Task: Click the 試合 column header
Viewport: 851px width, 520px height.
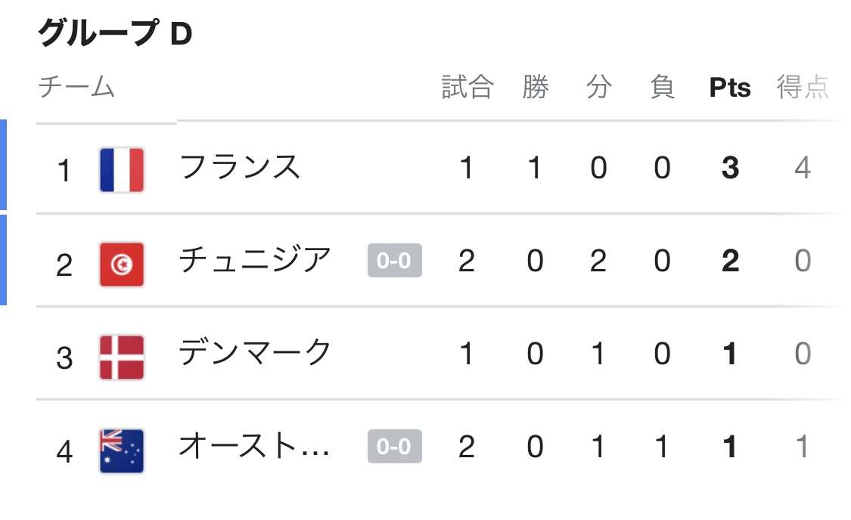Action: [x=467, y=87]
